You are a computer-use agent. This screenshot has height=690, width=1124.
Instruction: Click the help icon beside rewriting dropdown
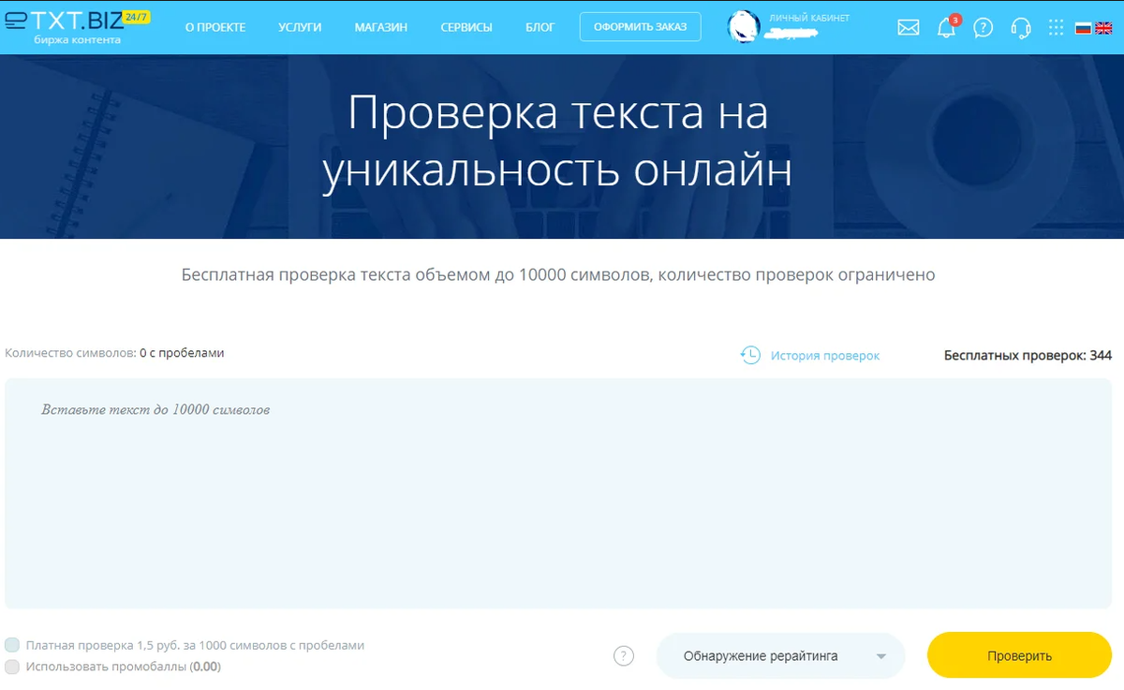[624, 656]
